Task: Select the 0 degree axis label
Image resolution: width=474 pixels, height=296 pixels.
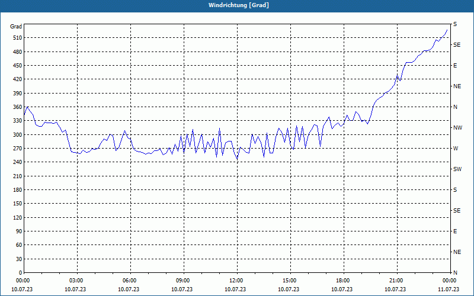Action: 21,273
